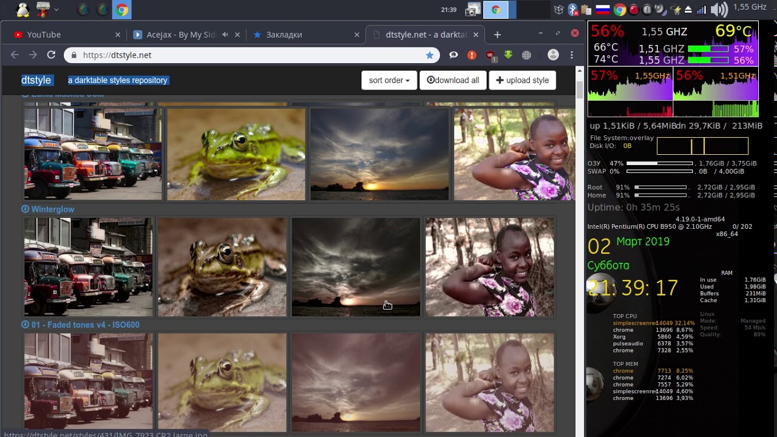This screenshot has height=437, width=777.
Task: Close the YouTube tab
Action: (118, 35)
